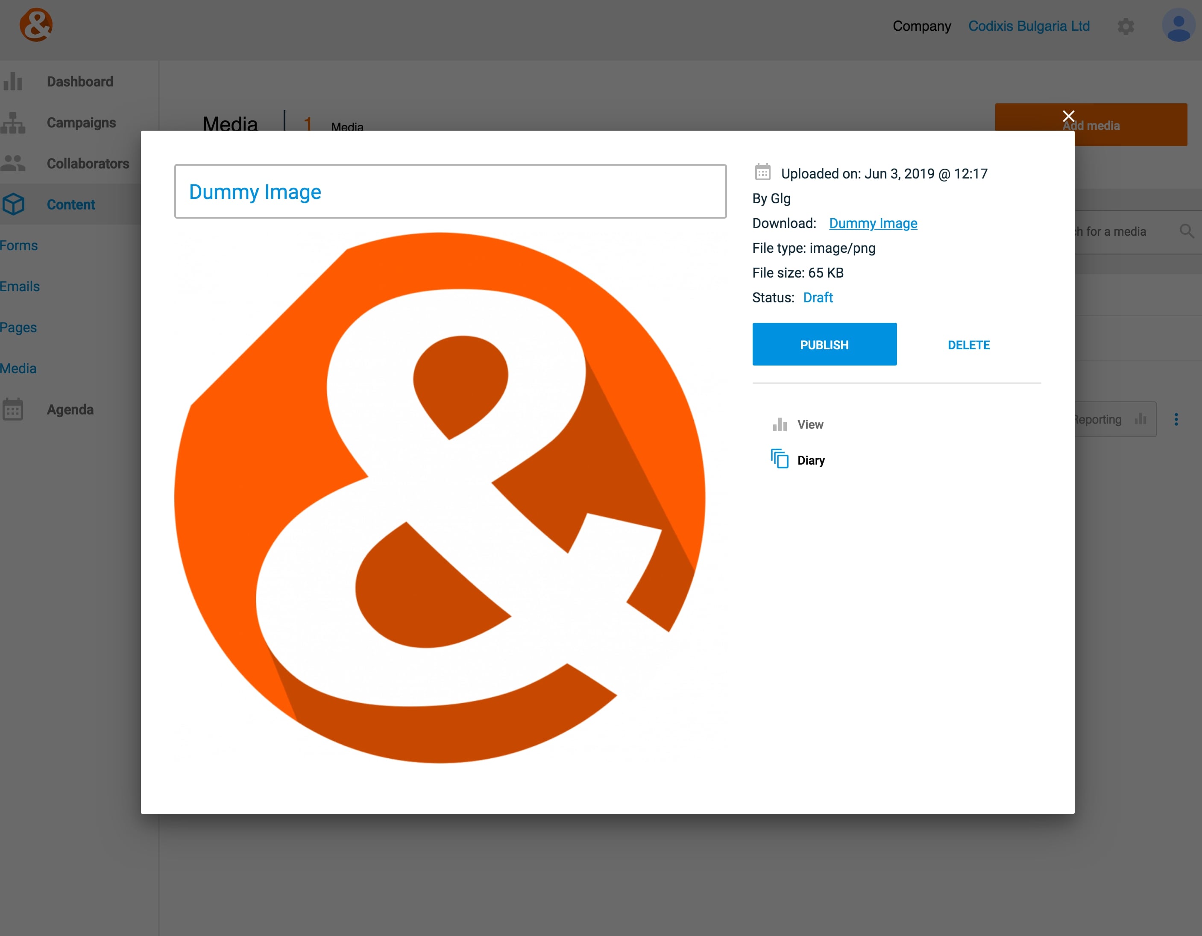Screen dimensions: 1202x936
Task: Open Dashboard in the sidebar
Action: click(x=80, y=82)
